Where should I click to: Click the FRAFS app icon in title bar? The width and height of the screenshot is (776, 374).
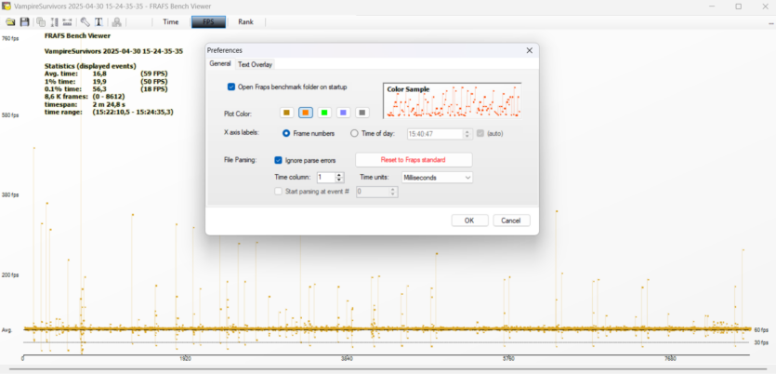7,7
